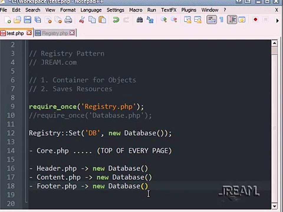283x212 pixels.
Task: Open the Window menu
Action: pos(210,10)
